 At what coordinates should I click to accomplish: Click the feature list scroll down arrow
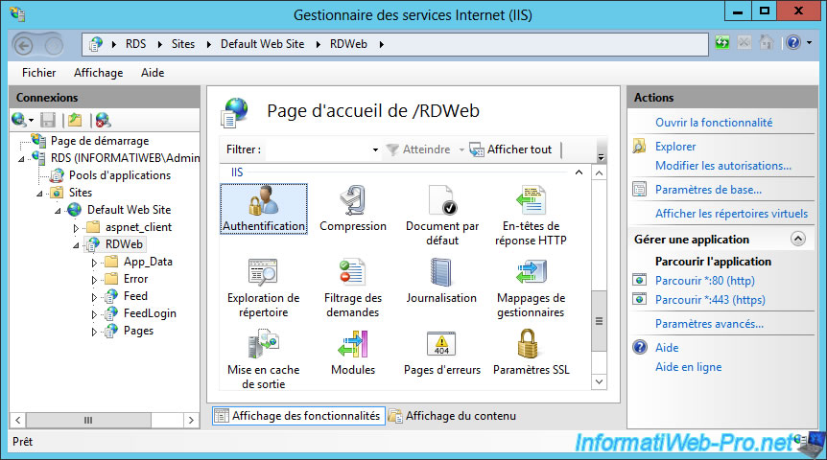pos(599,381)
